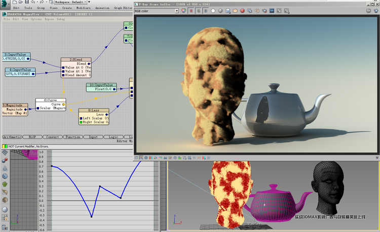Select the Convert node category
The width and height of the screenshot is (380, 232).
click(x=53, y=137)
